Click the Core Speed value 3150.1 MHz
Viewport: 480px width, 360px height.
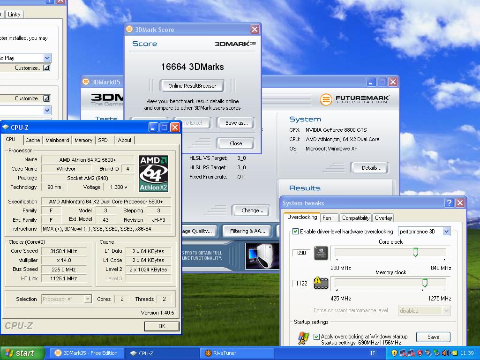(x=64, y=251)
